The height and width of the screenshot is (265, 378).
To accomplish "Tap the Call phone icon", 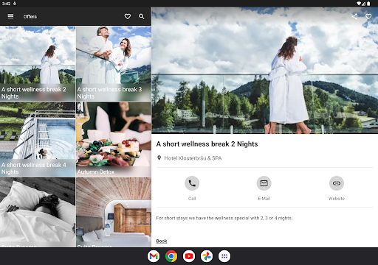I will pyautogui.click(x=192, y=183).
